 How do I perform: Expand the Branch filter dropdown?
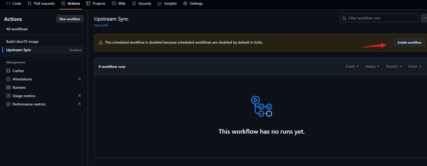(x=394, y=67)
